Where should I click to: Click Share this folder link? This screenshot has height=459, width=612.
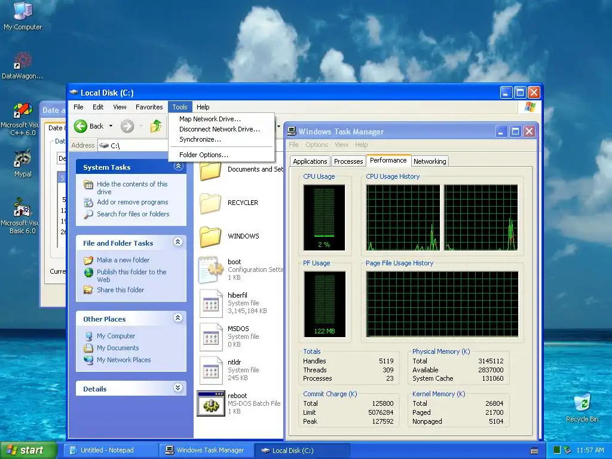point(120,290)
